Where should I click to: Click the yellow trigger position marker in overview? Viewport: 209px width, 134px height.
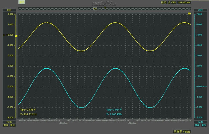[105, 7]
